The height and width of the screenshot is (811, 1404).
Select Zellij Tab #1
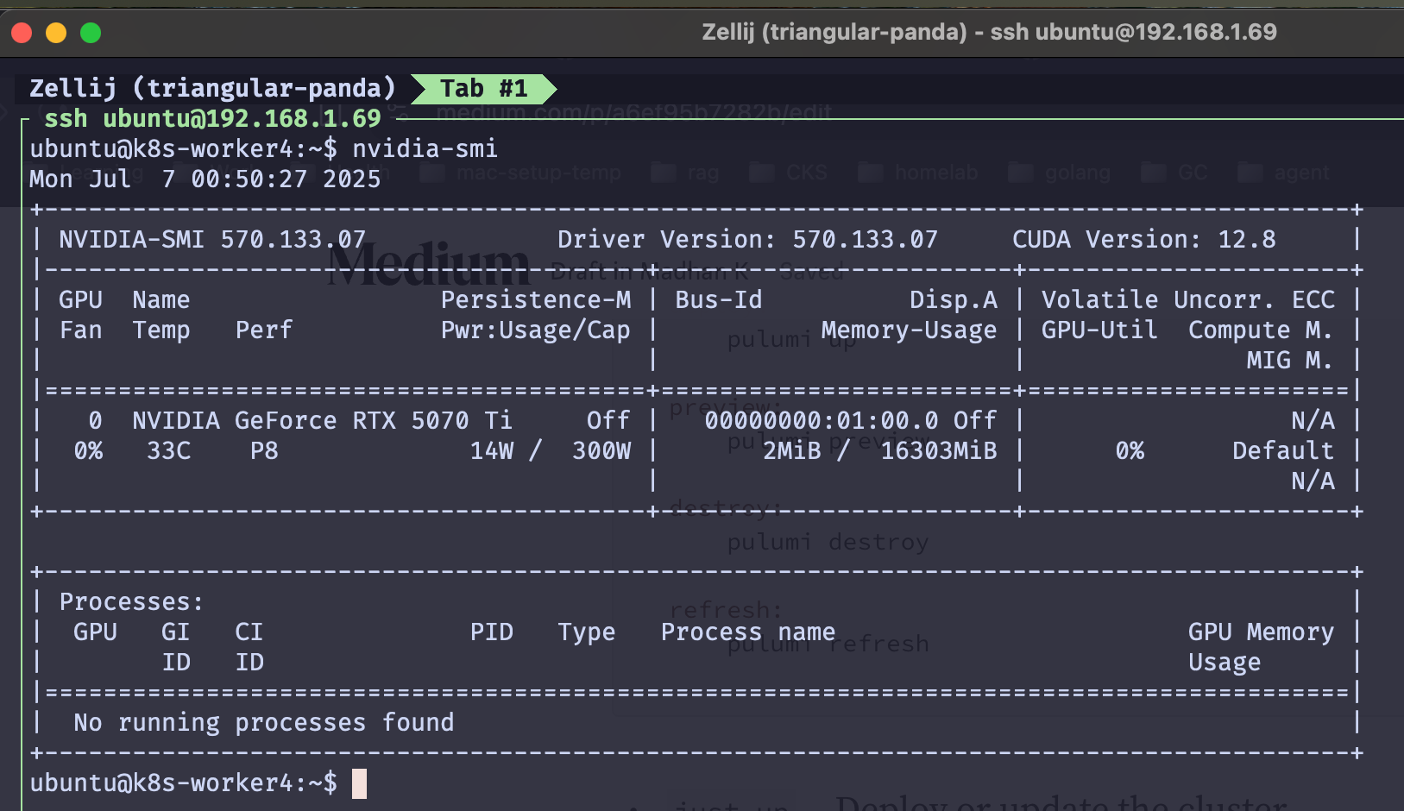pyautogui.click(x=483, y=88)
